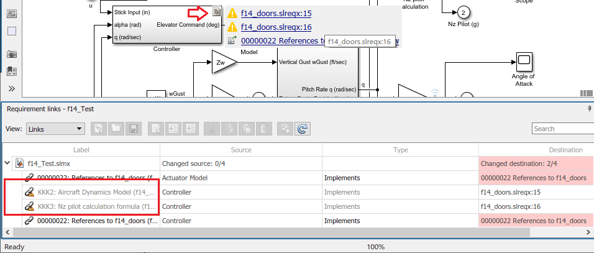Click the 100% zoom level in status bar
Screen dimensions: 594x253
click(x=376, y=247)
